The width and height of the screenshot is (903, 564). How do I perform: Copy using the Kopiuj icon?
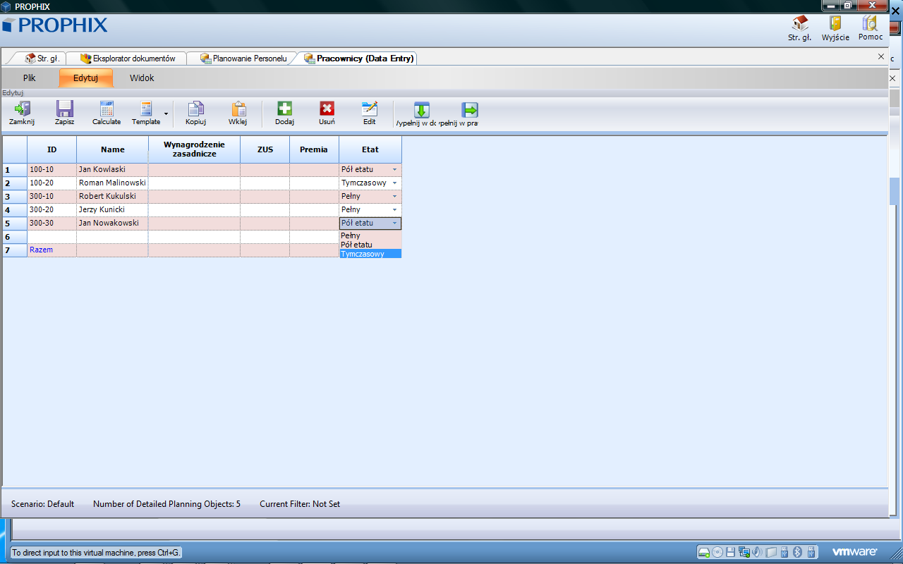195,109
